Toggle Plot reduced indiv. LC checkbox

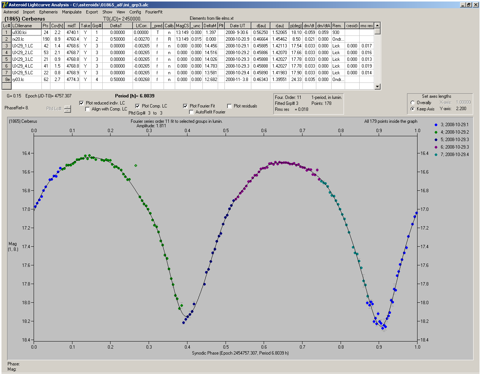[82, 103]
